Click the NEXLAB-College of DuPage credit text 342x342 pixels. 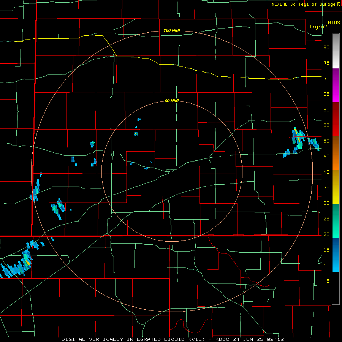[306, 4]
